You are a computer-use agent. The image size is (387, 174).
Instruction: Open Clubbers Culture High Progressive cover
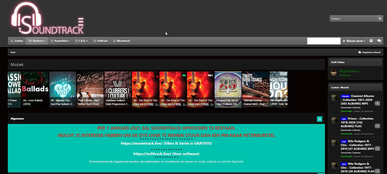click(118, 89)
